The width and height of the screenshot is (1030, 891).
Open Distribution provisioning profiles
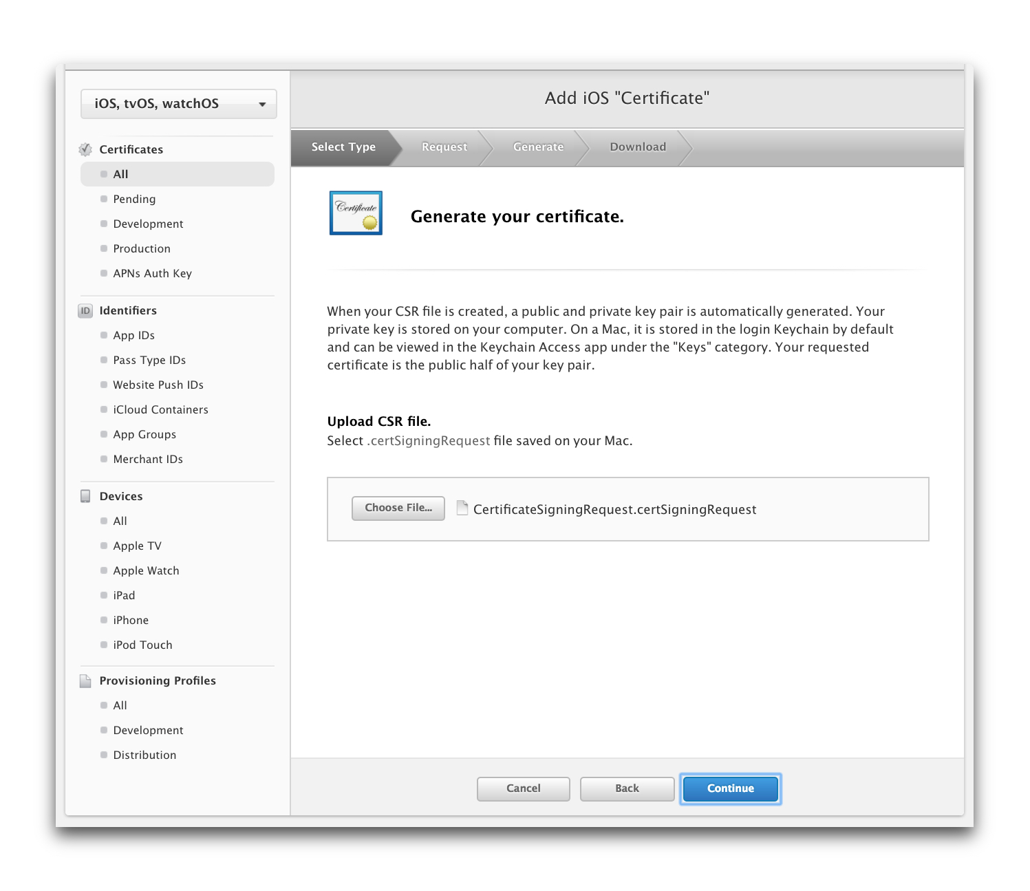(x=144, y=755)
